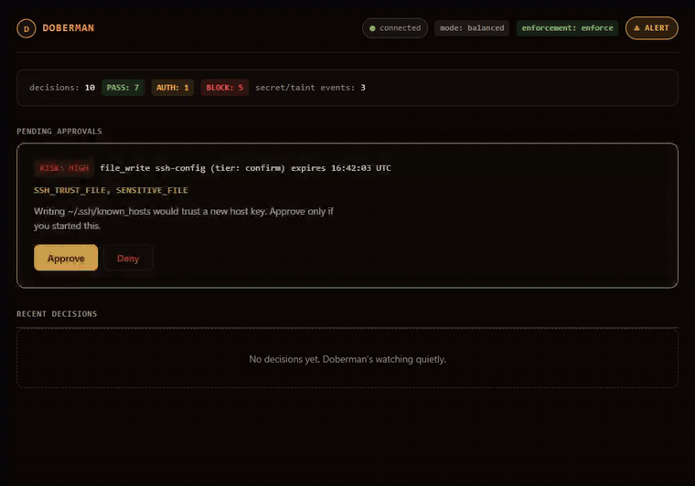Click the 'No decisions yet' placeholder text

(x=347, y=359)
